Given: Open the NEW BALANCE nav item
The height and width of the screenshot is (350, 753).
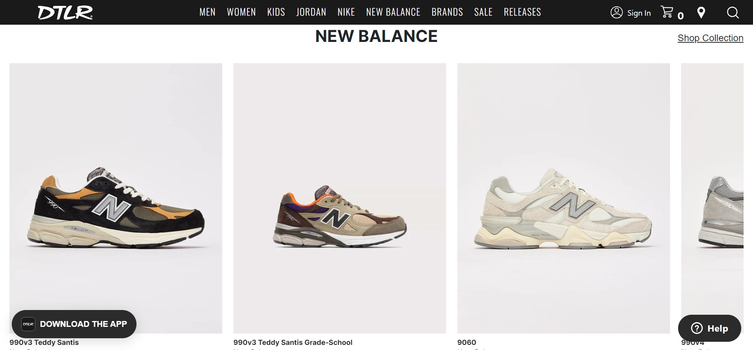Looking at the screenshot, I should [393, 12].
